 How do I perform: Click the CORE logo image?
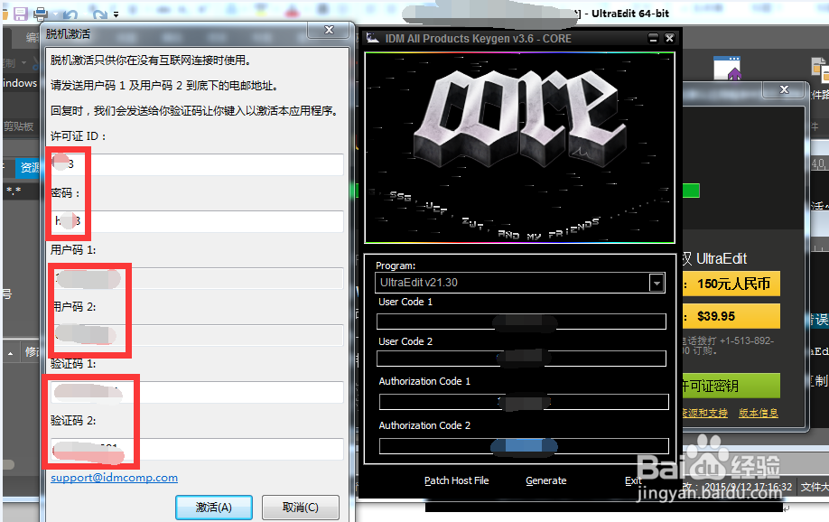click(520, 147)
